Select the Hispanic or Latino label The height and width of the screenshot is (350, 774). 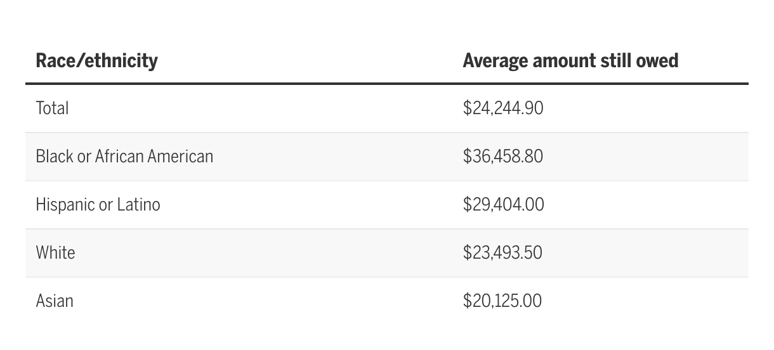point(98,205)
